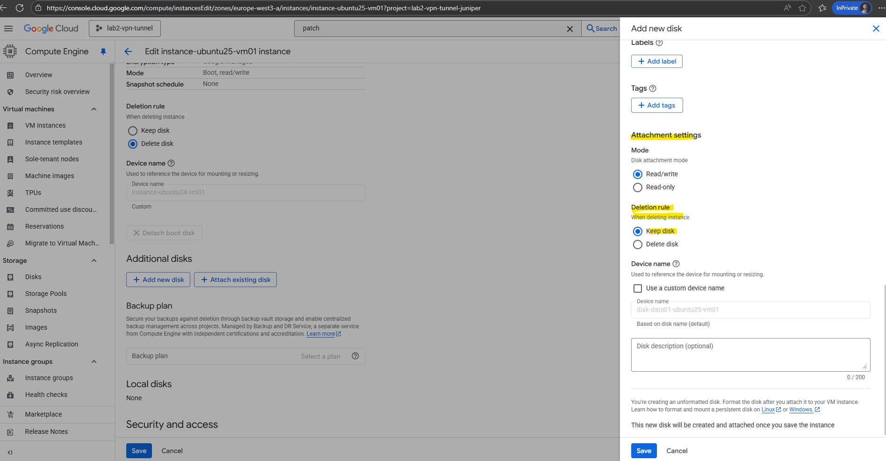Open help icon next to boot disk Device name

171,163
